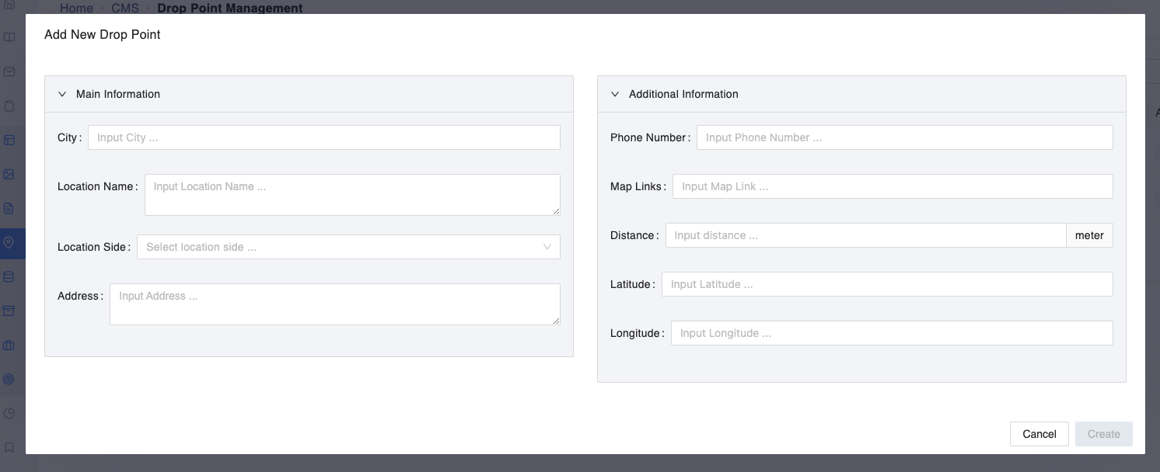Collapse the Additional Information panel
Viewport: 1160px width, 472px height.
tap(615, 94)
